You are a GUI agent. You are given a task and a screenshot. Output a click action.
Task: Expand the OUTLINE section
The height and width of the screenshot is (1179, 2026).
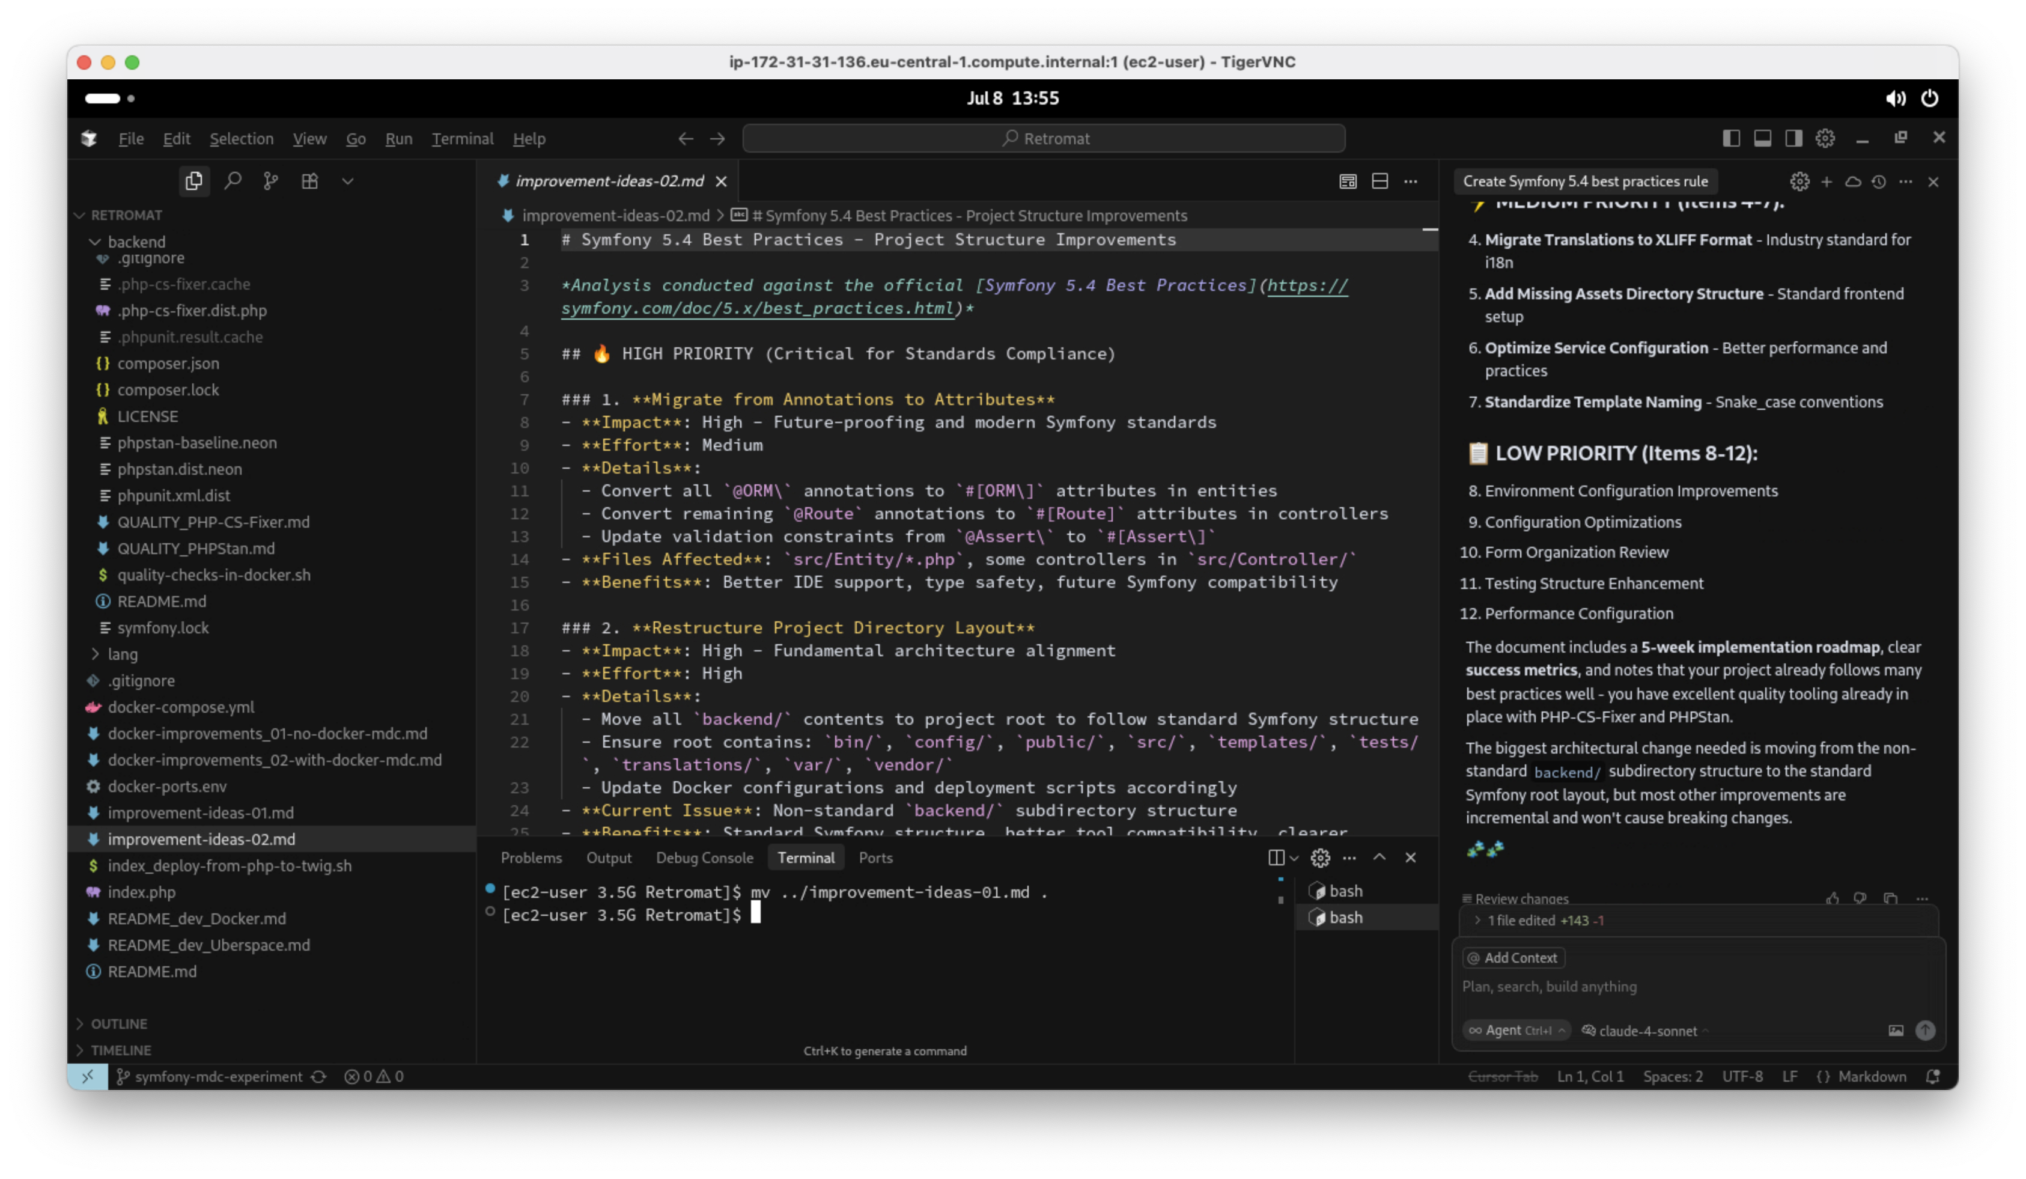118,1024
